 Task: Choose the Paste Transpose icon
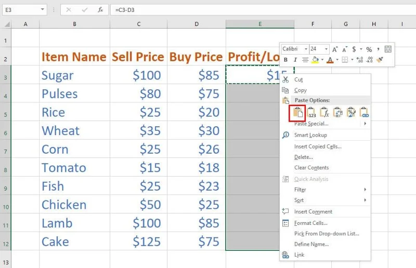click(x=338, y=112)
